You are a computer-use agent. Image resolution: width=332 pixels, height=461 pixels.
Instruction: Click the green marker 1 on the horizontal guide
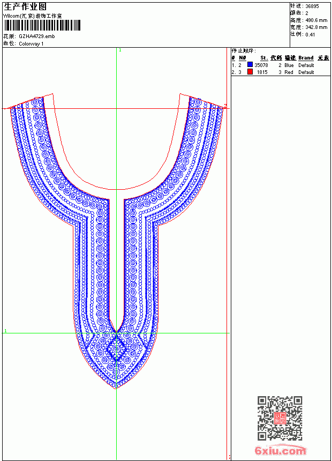point(5,331)
